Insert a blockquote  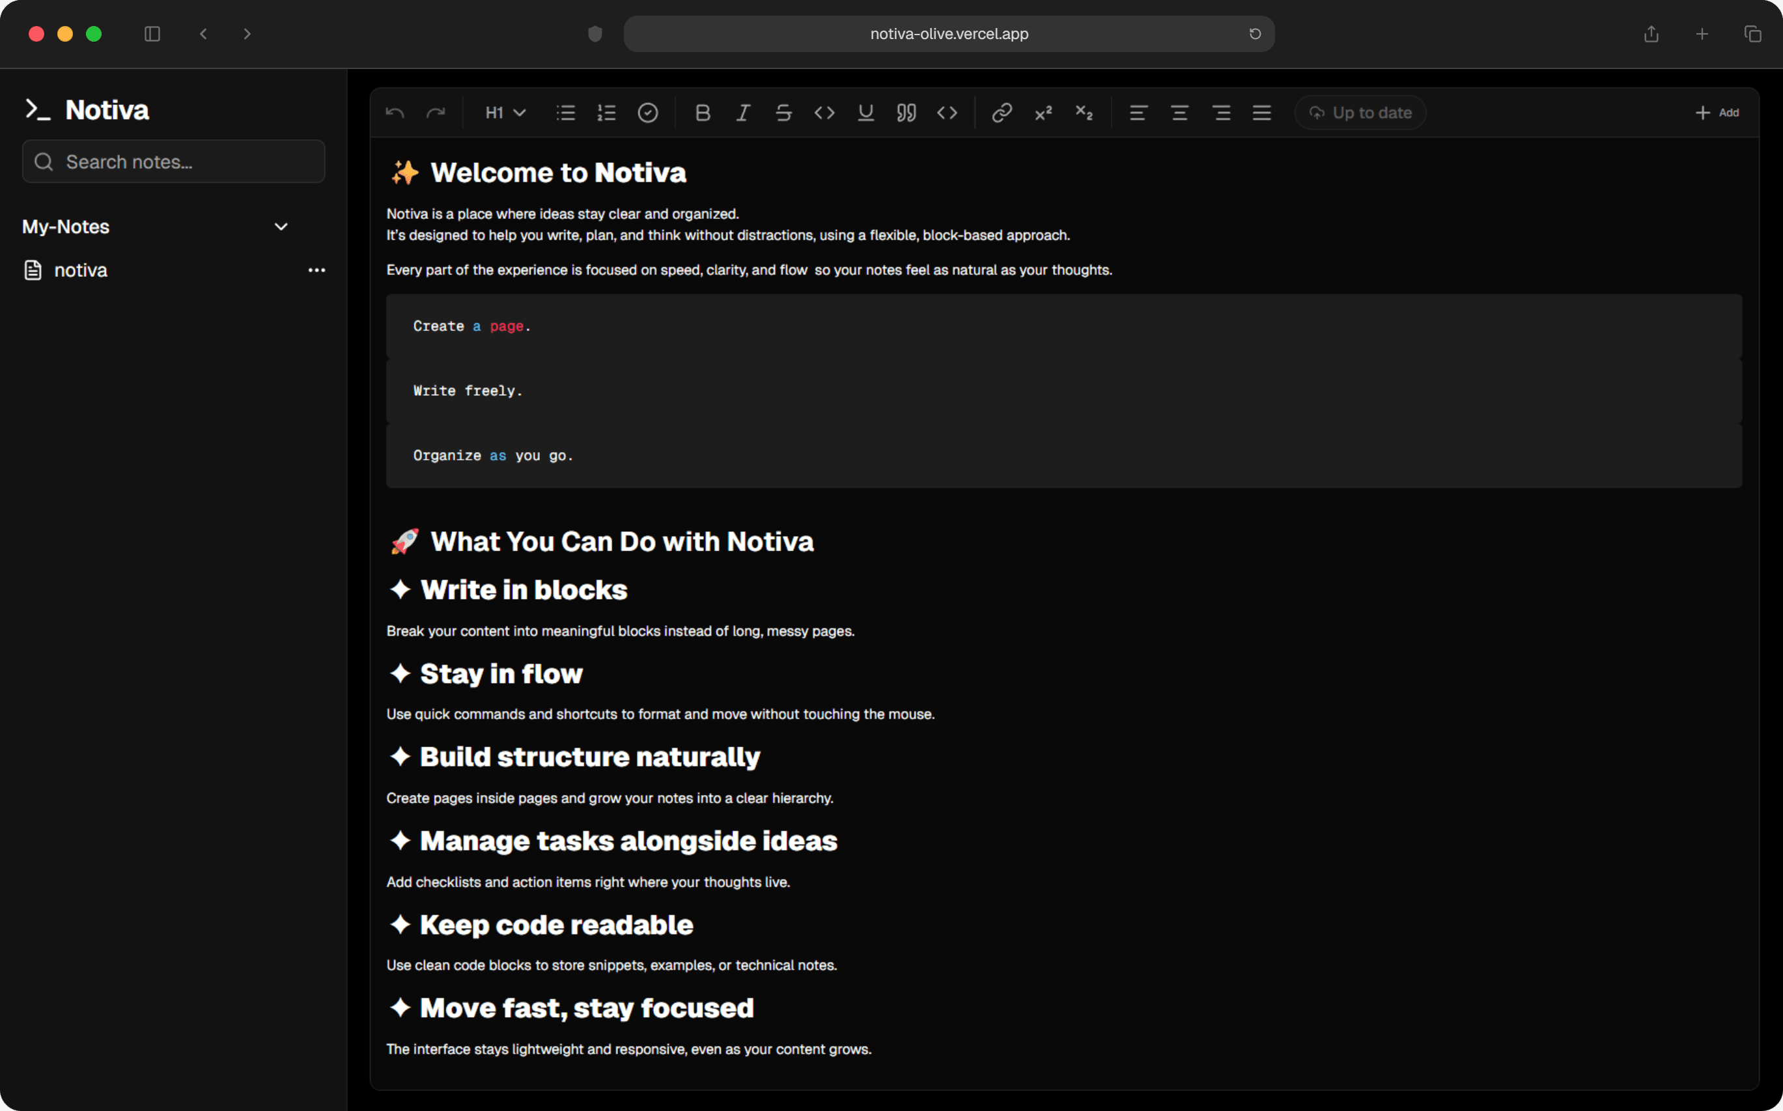tap(906, 113)
